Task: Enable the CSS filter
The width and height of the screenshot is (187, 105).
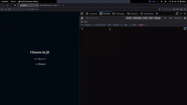Action: [x=165, y=18]
